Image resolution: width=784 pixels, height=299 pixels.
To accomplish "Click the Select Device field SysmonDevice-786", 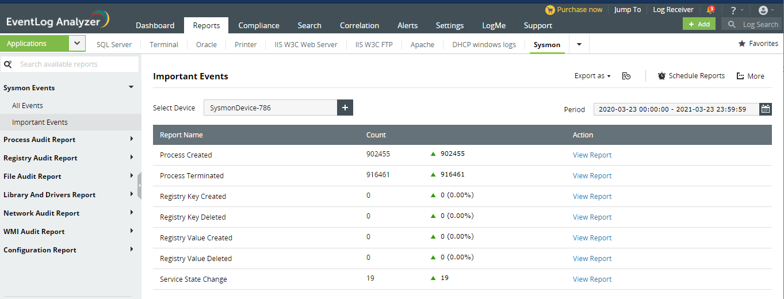I will 270,108.
